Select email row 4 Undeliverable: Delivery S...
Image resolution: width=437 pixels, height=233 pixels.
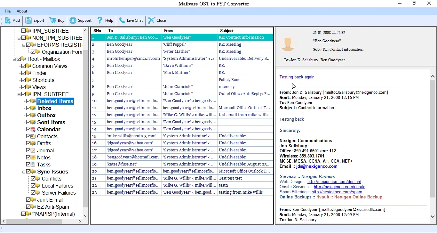pyautogui.click(x=182, y=59)
